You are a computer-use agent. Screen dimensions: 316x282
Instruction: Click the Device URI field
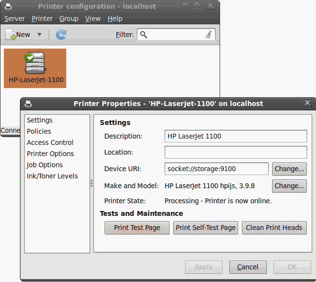[x=217, y=169]
